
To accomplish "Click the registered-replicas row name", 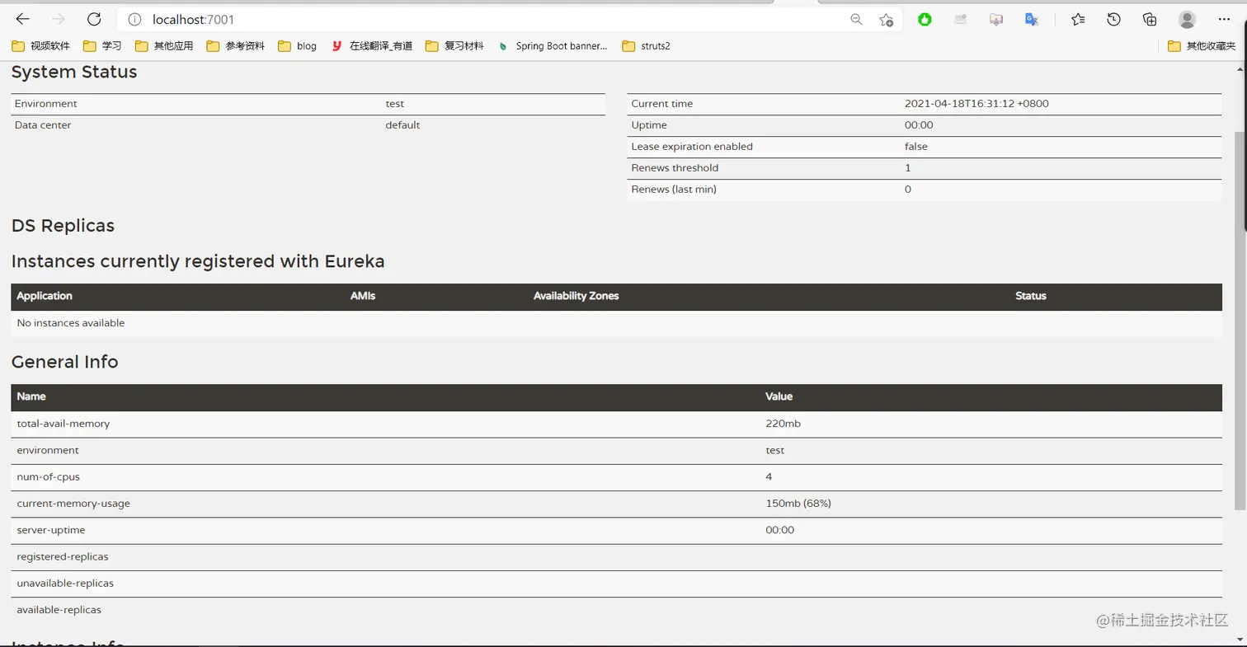I will coord(63,557).
